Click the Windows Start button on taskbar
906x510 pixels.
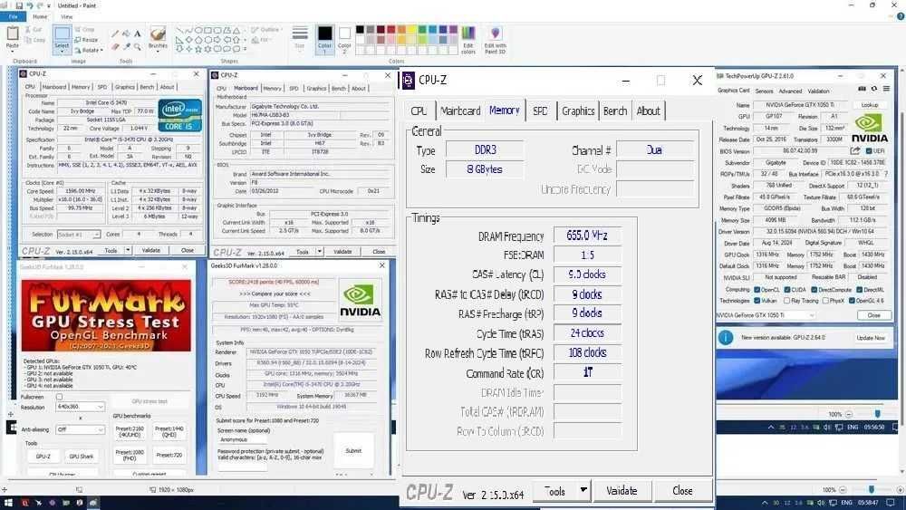pos(8,503)
